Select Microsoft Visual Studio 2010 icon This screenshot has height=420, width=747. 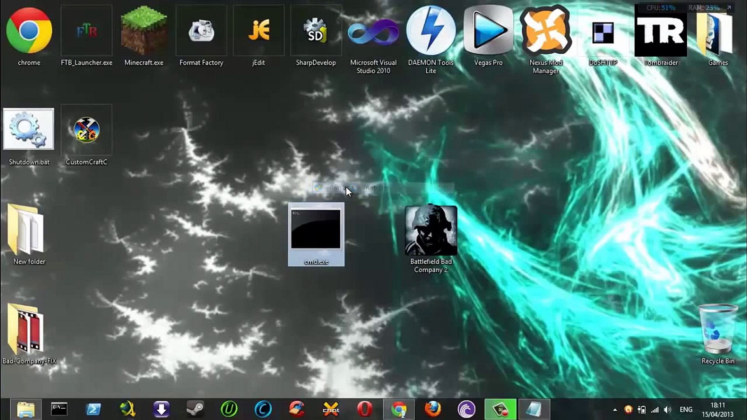point(373,32)
